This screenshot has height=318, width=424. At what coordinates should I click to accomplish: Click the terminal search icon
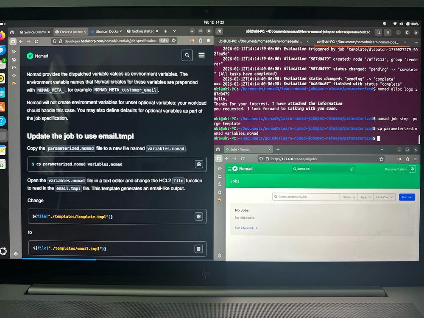[x=378, y=32]
